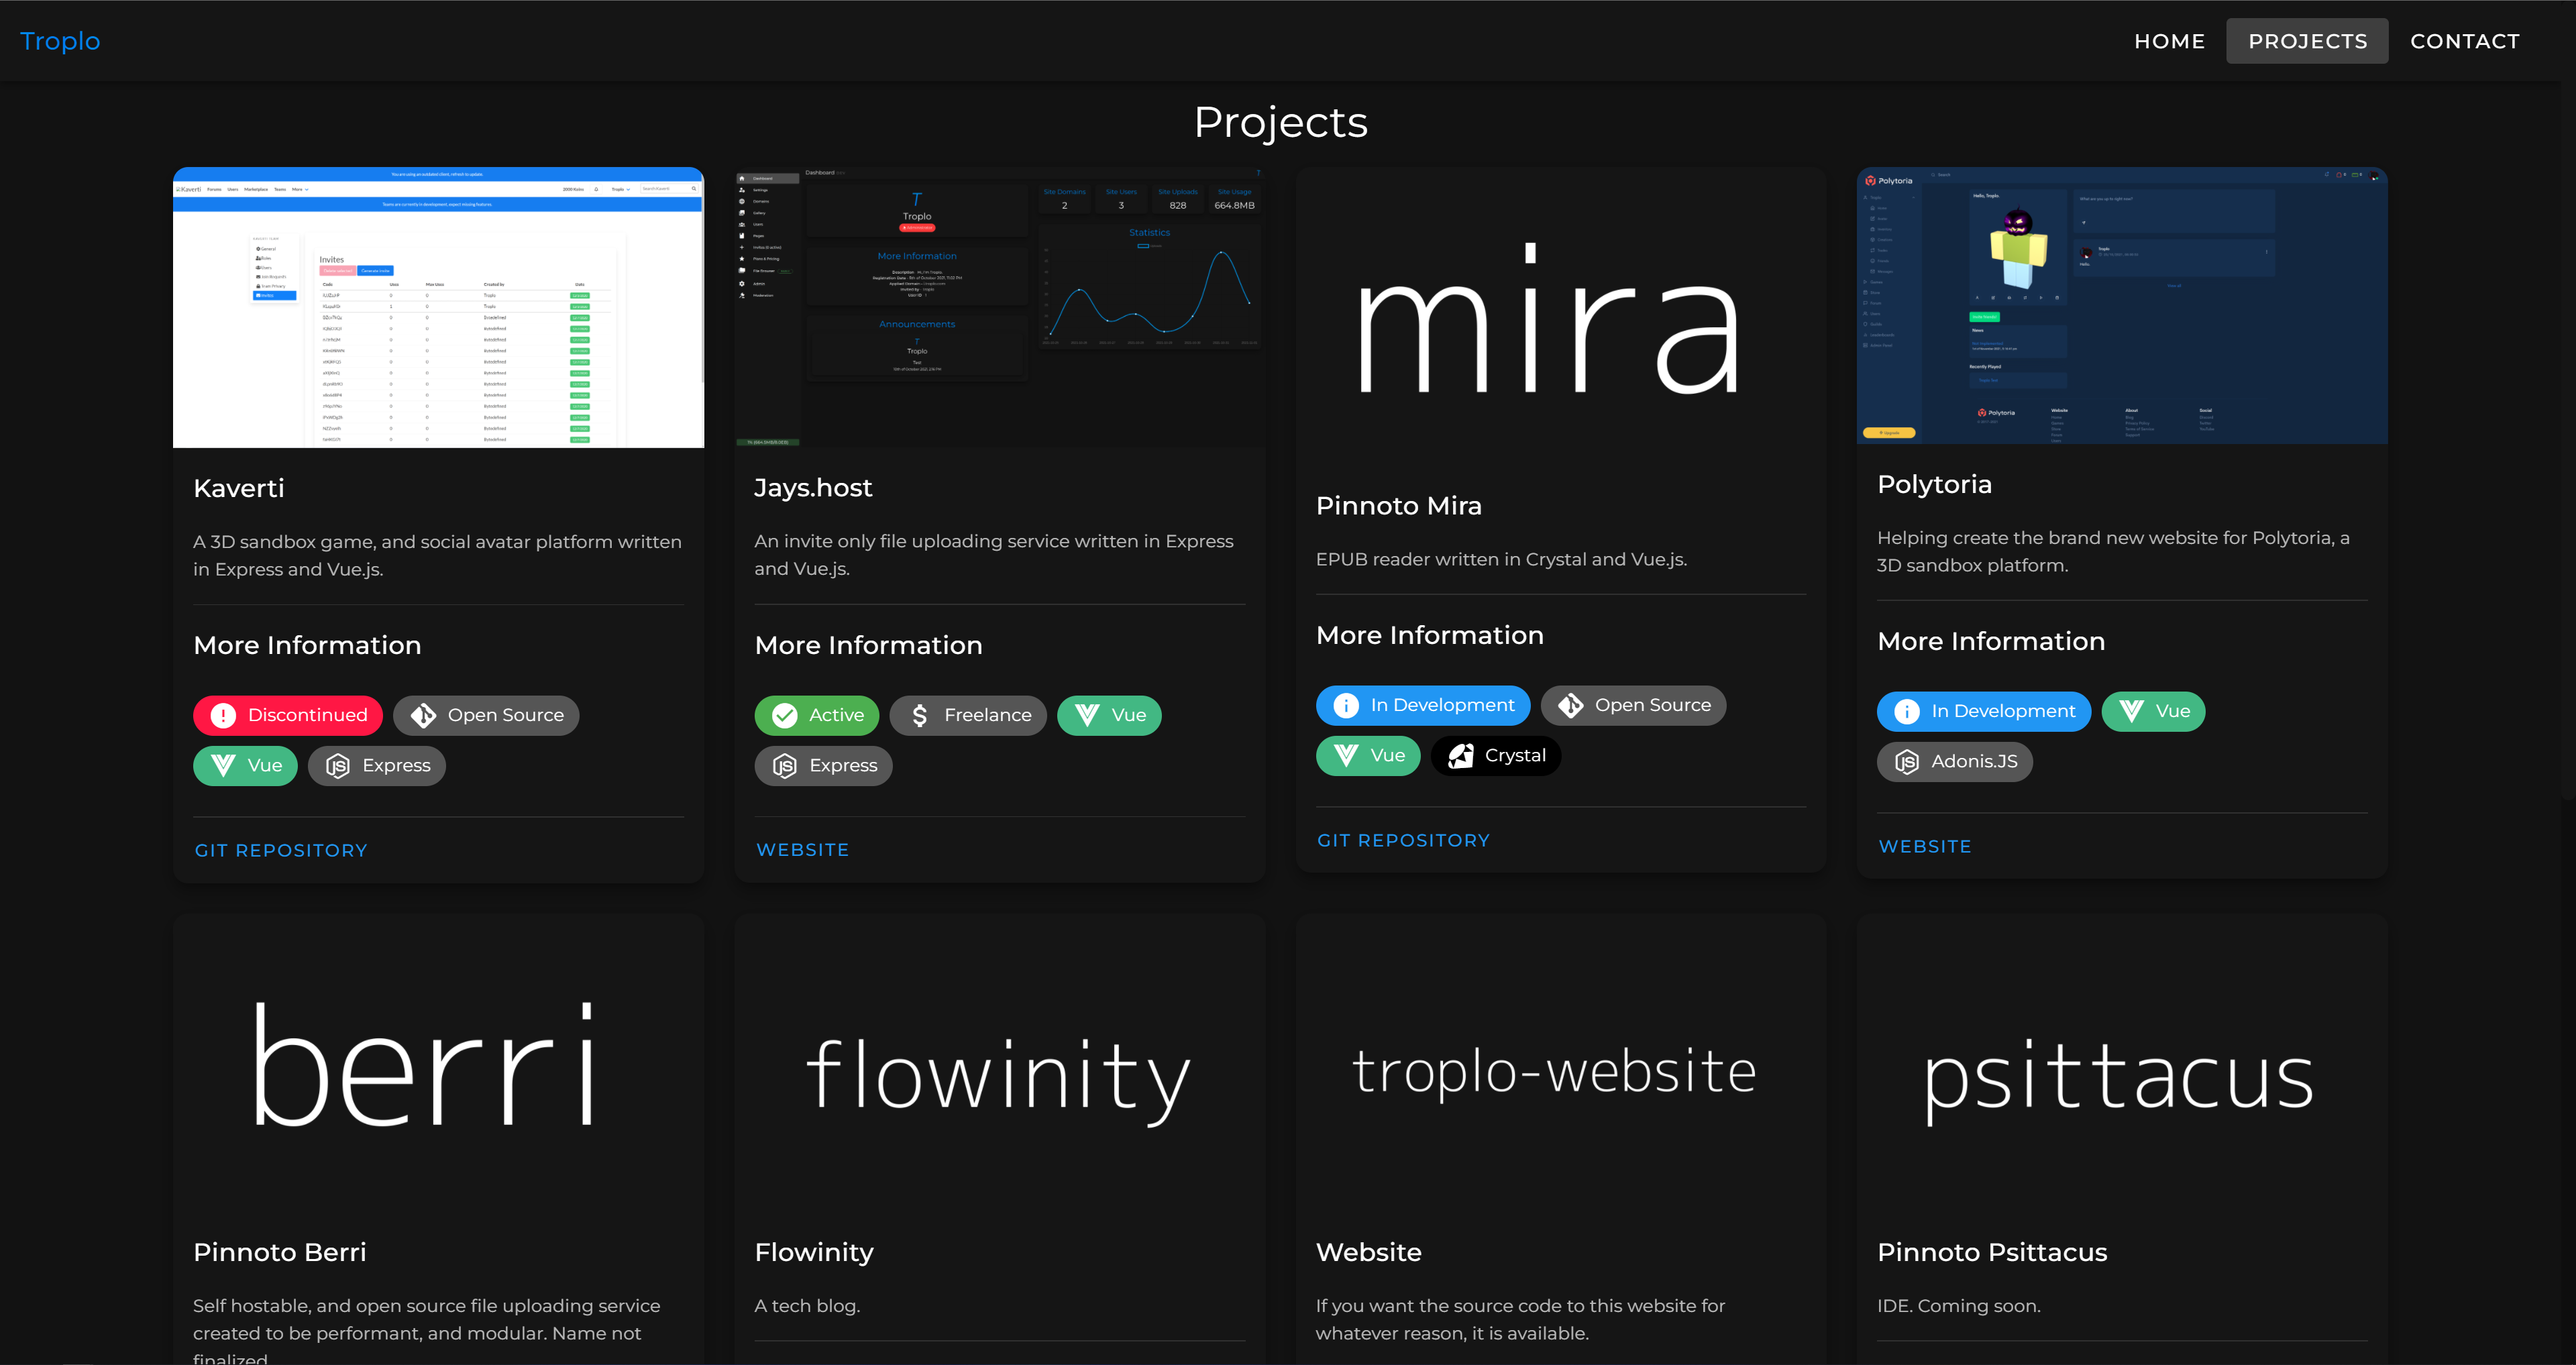The image size is (2576, 1365).
Task: Click the Active checkmark icon on Jays.host
Action: pyautogui.click(x=785, y=715)
